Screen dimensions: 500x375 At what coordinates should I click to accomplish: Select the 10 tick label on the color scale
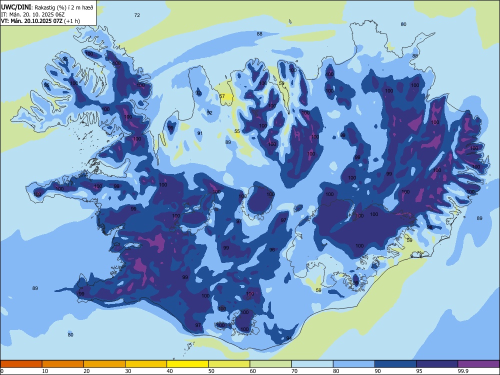[45, 371]
